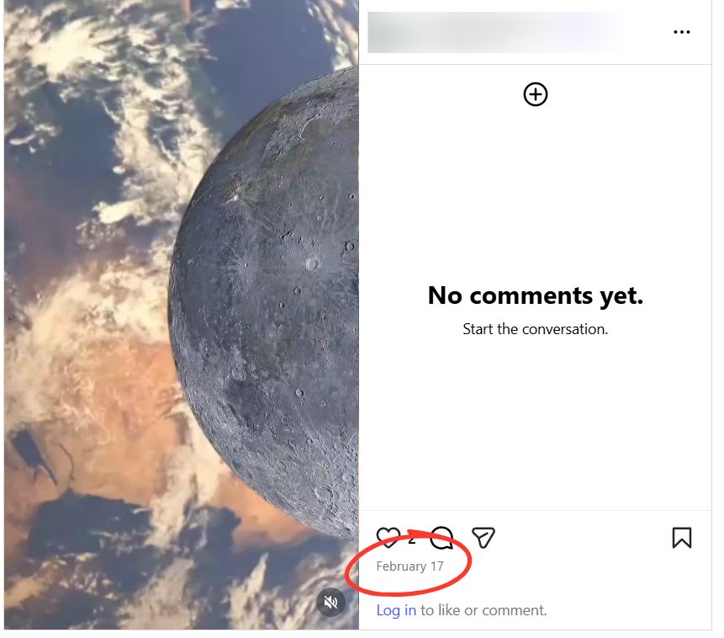Share the post with paper plane icon
Viewport: 724px width, 638px height.
[x=483, y=538]
